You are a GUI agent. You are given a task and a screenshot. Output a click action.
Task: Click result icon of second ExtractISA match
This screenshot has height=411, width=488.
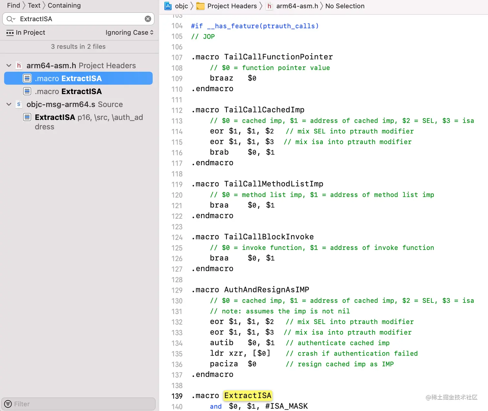tap(27, 91)
